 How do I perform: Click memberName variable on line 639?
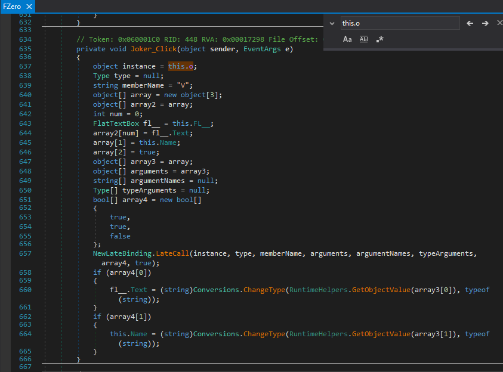click(143, 86)
